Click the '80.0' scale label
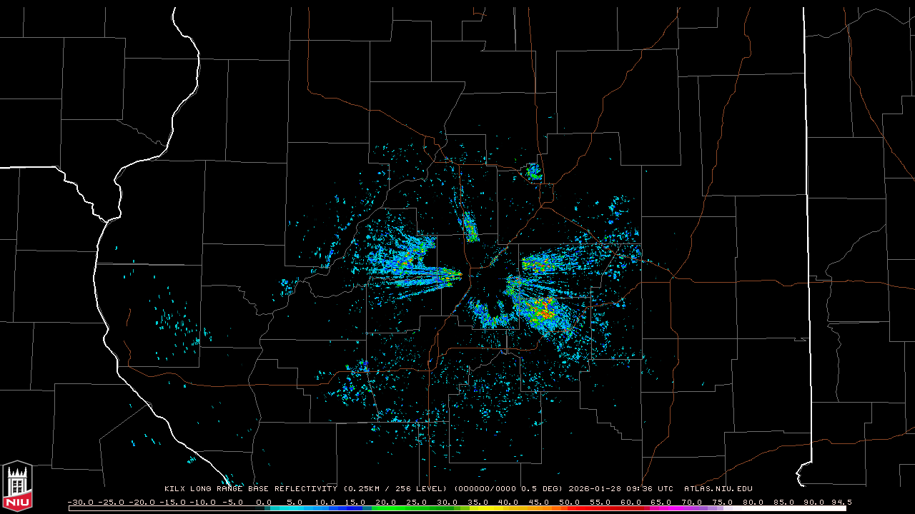The width and height of the screenshot is (915, 514). 754,502
